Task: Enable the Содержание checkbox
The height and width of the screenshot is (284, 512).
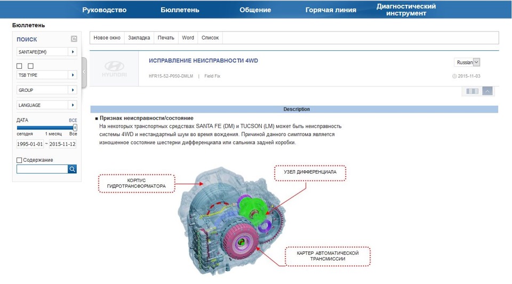Action: [x=19, y=160]
